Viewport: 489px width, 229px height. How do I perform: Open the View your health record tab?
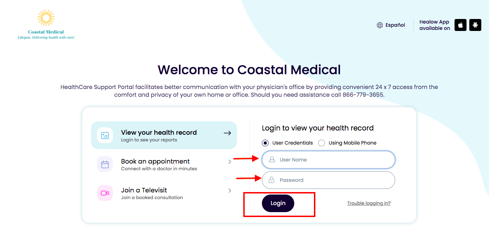164,135
